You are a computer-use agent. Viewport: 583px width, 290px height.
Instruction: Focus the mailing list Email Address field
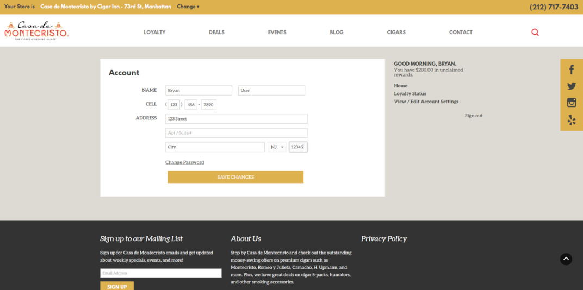pyautogui.click(x=160, y=273)
